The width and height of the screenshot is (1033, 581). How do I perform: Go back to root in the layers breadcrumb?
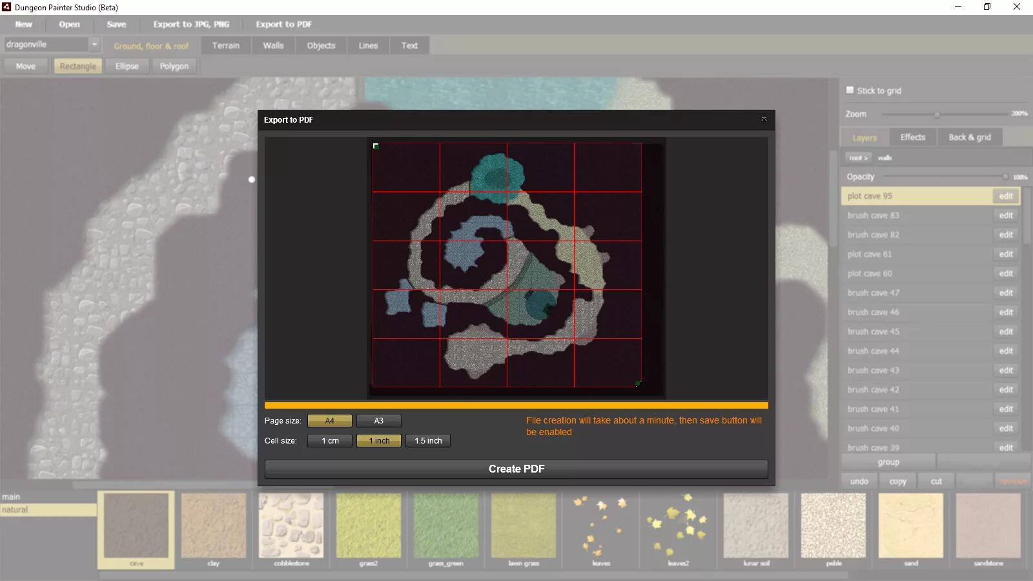click(x=857, y=158)
